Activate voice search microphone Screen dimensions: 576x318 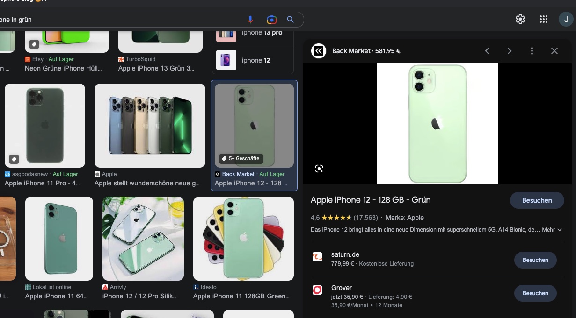pos(250,19)
